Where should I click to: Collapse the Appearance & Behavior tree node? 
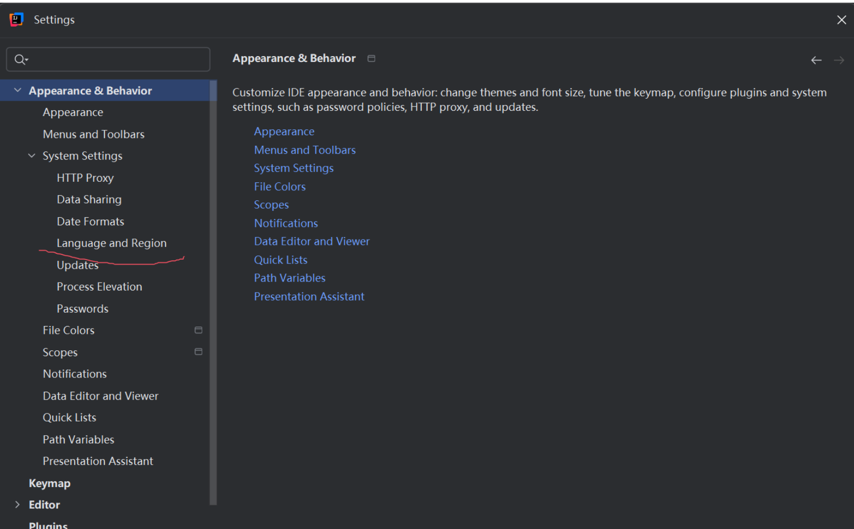(x=18, y=91)
